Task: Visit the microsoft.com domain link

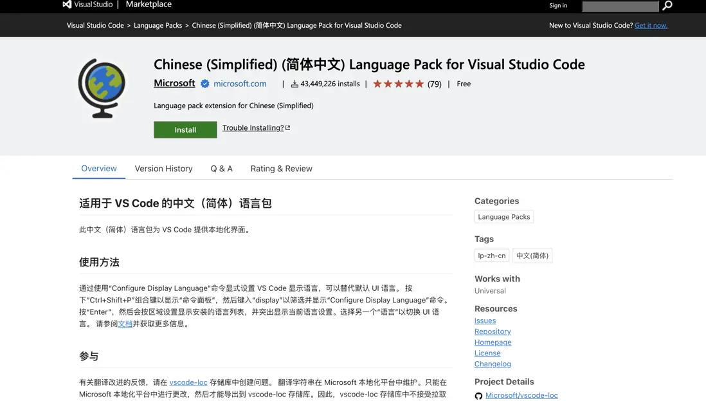Action: click(240, 84)
